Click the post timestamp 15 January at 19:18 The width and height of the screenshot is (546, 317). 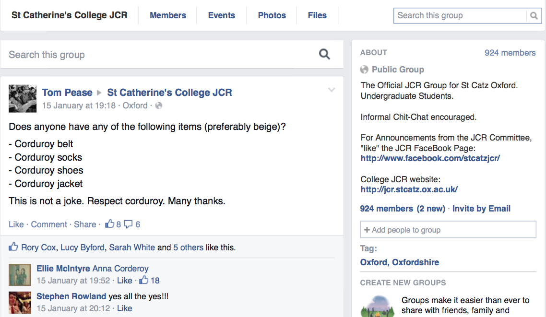point(79,106)
